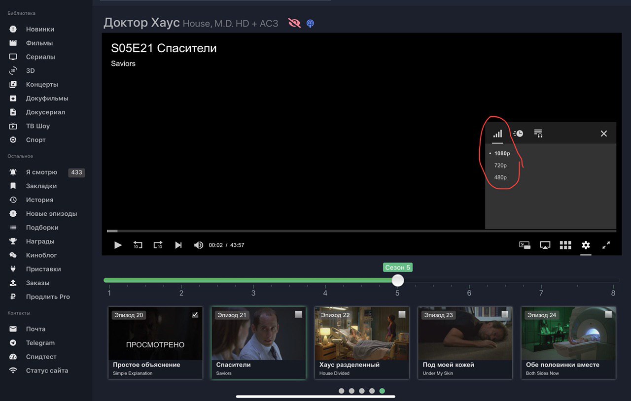631x401 pixels.
Task: Click the Спидтест gauge icon
Action: point(13,356)
